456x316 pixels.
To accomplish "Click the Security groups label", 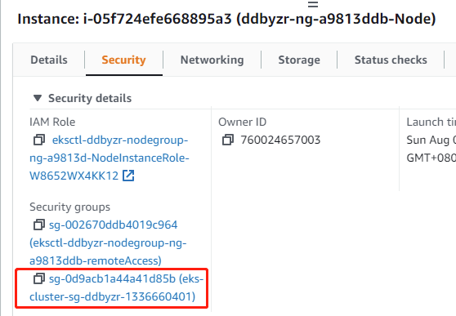I will (x=69, y=207).
